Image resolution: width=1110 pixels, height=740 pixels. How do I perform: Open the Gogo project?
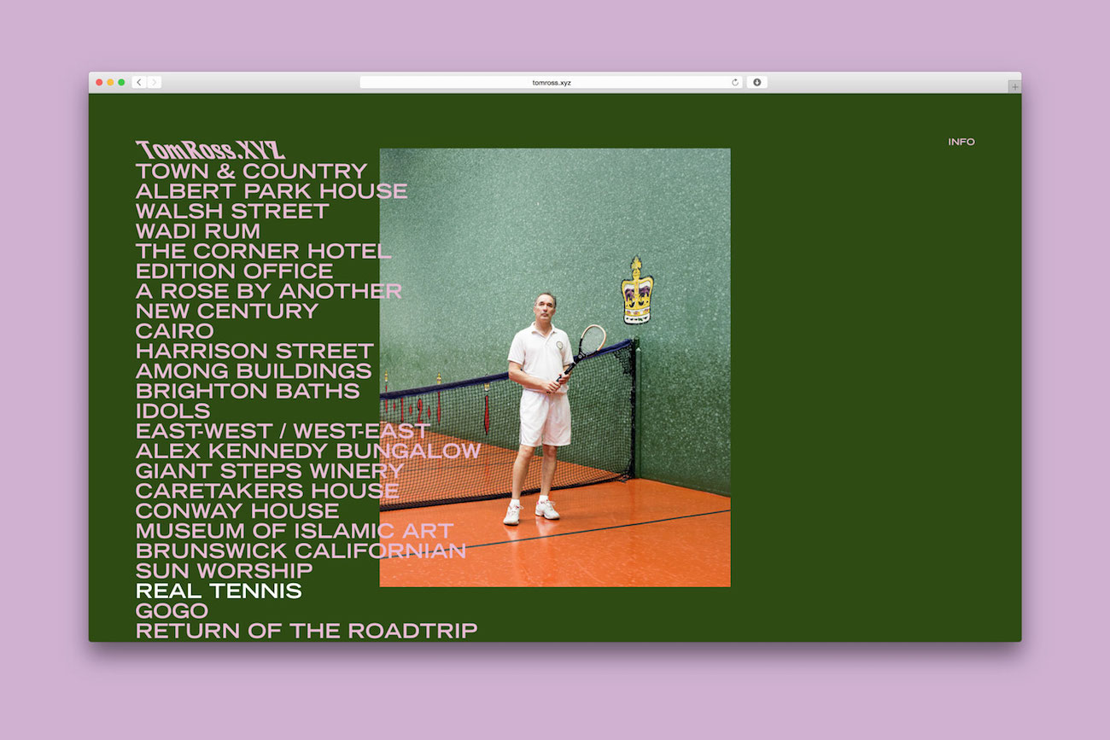(x=172, y=611)
